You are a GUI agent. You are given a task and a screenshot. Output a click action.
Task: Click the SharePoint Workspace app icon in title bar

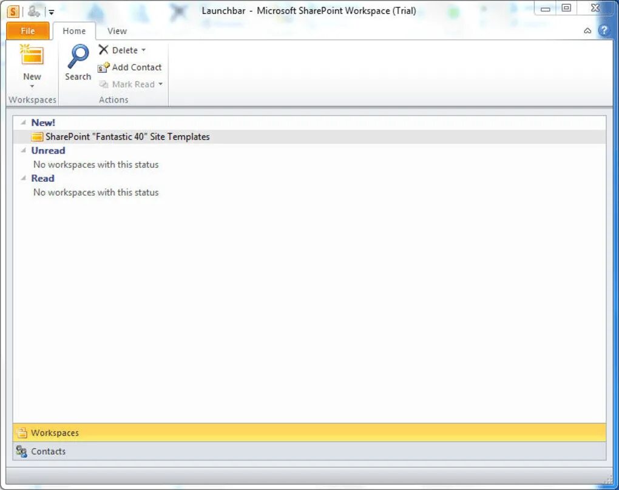point(13,12)
